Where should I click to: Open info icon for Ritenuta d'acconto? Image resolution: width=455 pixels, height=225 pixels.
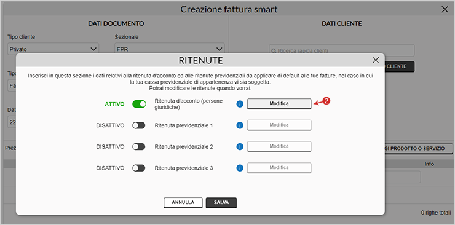240,104
